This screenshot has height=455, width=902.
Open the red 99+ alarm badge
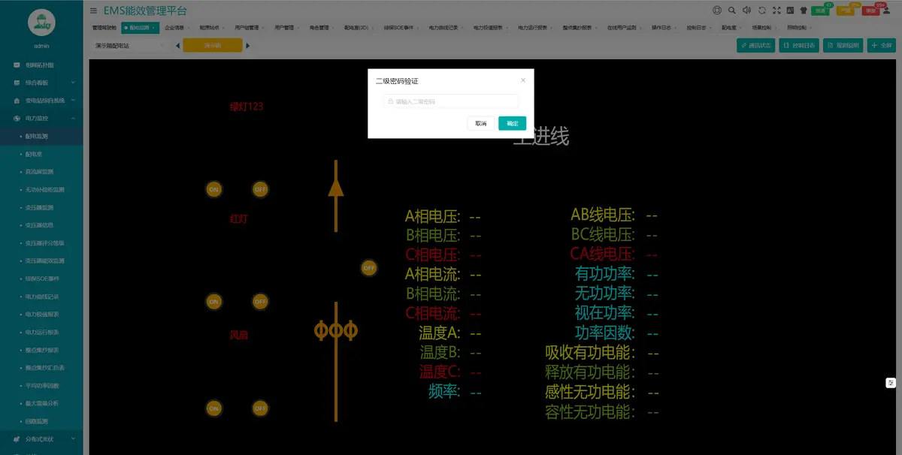[x=871, y=11]
